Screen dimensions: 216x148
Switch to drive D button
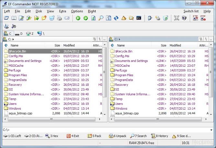click(x=19, y=34)
